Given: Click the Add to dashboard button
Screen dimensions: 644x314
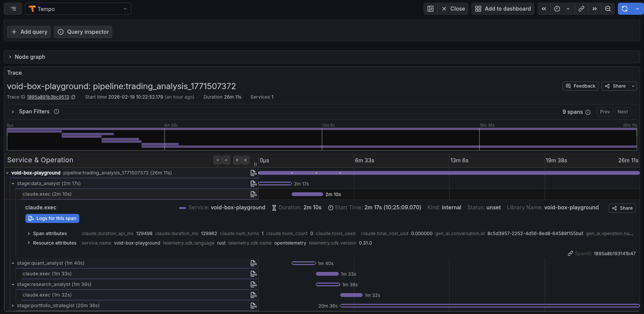Looking at the screenshot, I should pyautogui.click(x=503, y=9).
